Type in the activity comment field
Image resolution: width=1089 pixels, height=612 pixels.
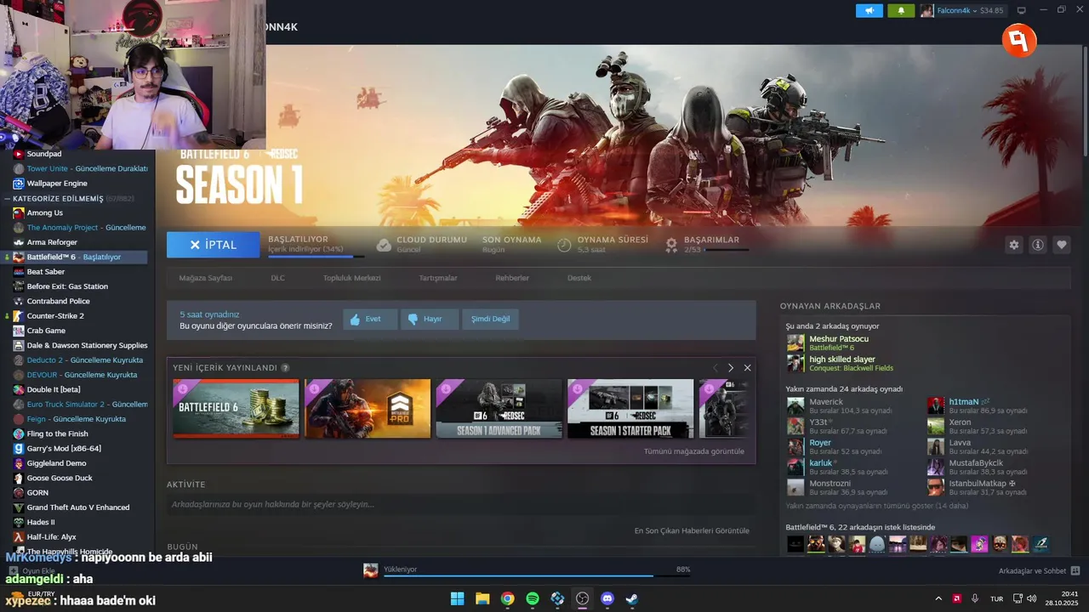tap(461, 504)
